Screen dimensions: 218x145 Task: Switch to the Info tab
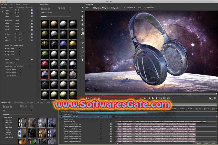coord(11,4)
